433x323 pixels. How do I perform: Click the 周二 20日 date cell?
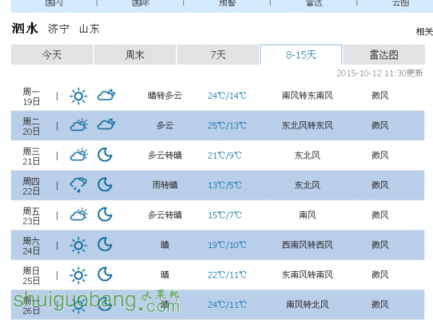click(31, 126)
